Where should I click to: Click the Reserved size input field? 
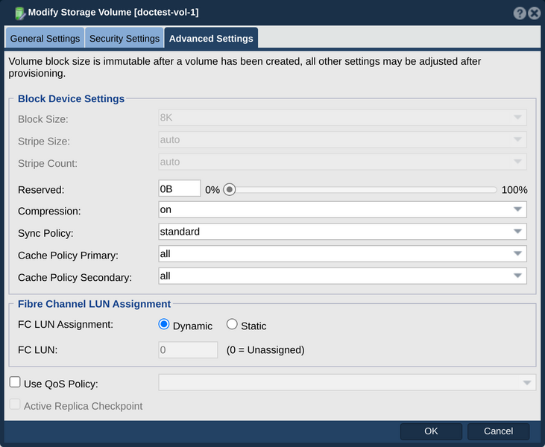180,188
